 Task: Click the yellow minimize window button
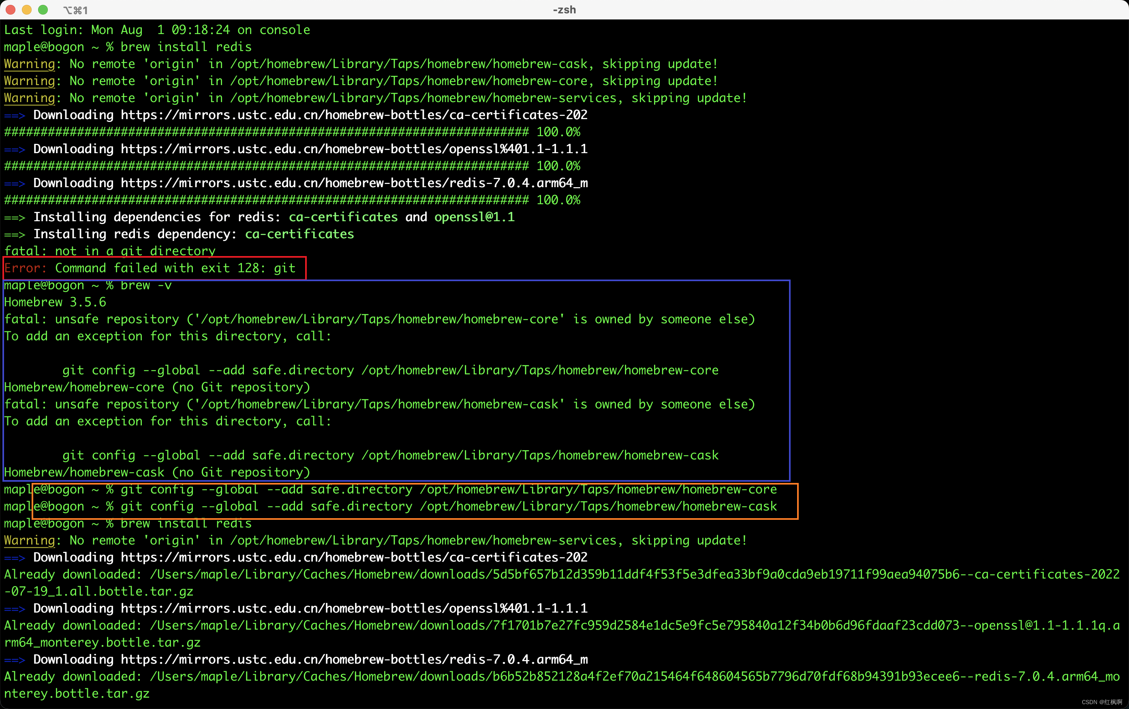tap(27, 10)
